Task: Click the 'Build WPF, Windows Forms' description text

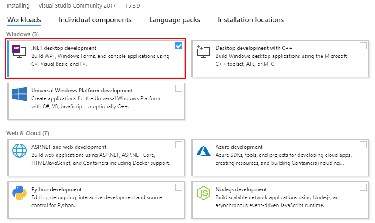Action: tap(100, 60)
